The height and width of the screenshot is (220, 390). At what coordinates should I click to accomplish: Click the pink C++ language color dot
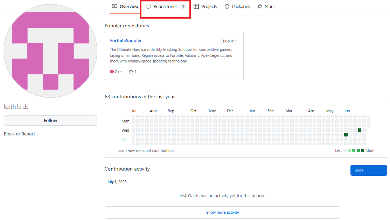pos(112,72)
